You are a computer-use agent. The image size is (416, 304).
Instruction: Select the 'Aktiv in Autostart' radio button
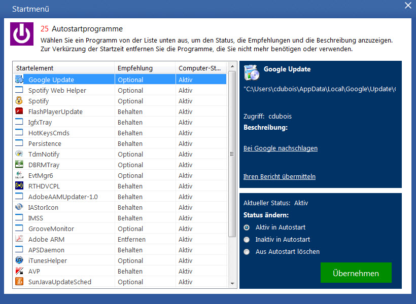(247, 227)
